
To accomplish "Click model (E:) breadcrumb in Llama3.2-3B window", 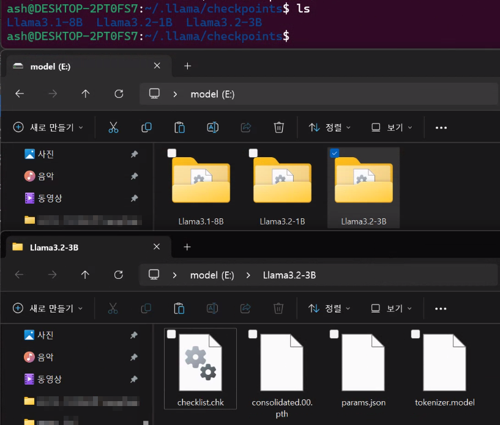I will (x=212, y=275).
